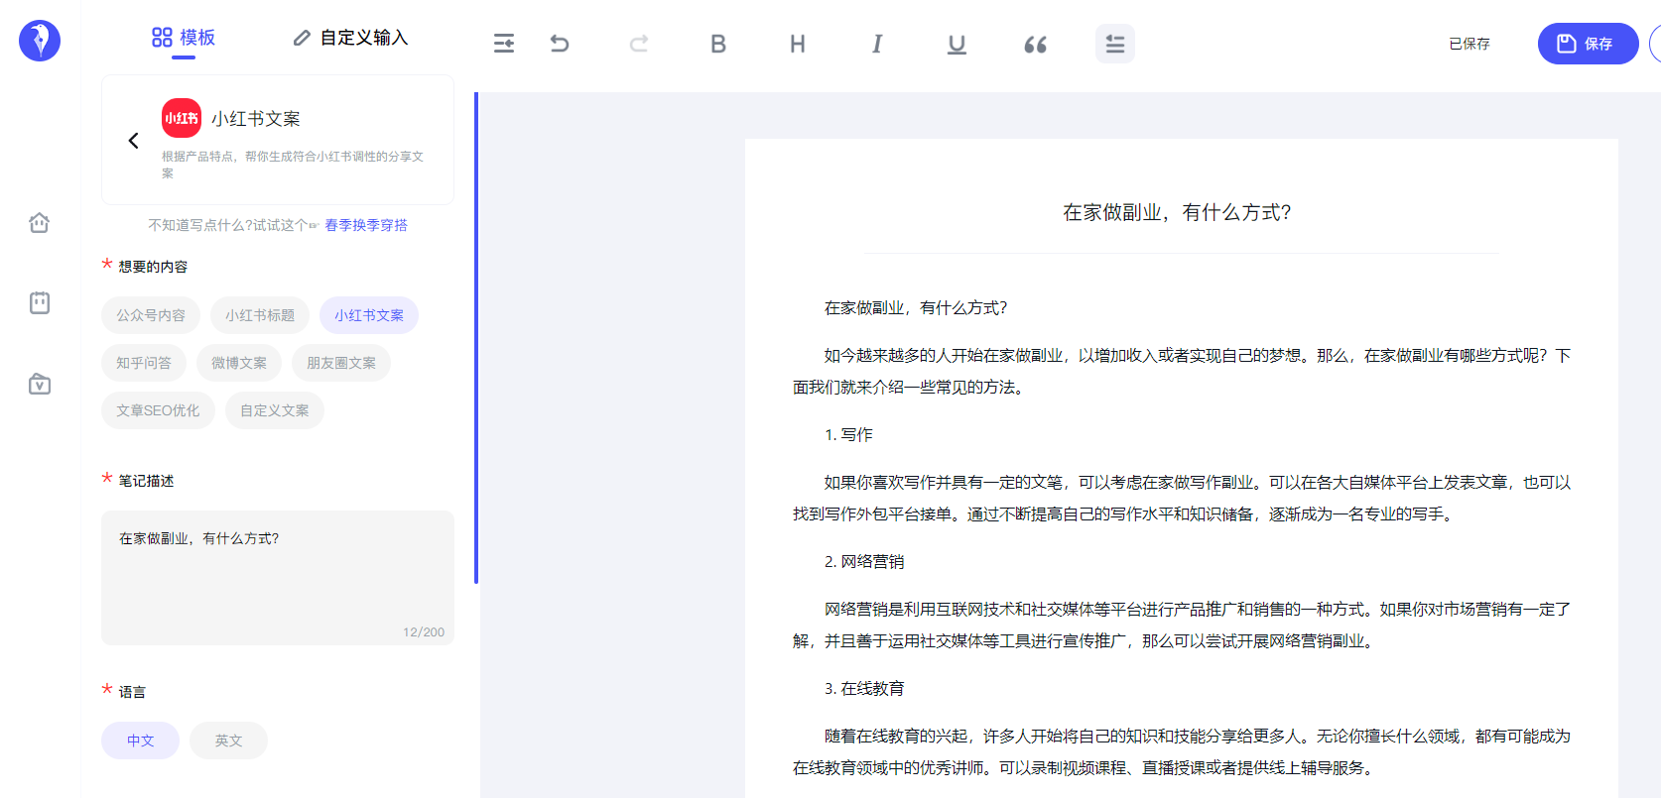Viewport: 1661px width, 798px height.
Task: Switch to the 模板 tab
Action: point(184,38)
